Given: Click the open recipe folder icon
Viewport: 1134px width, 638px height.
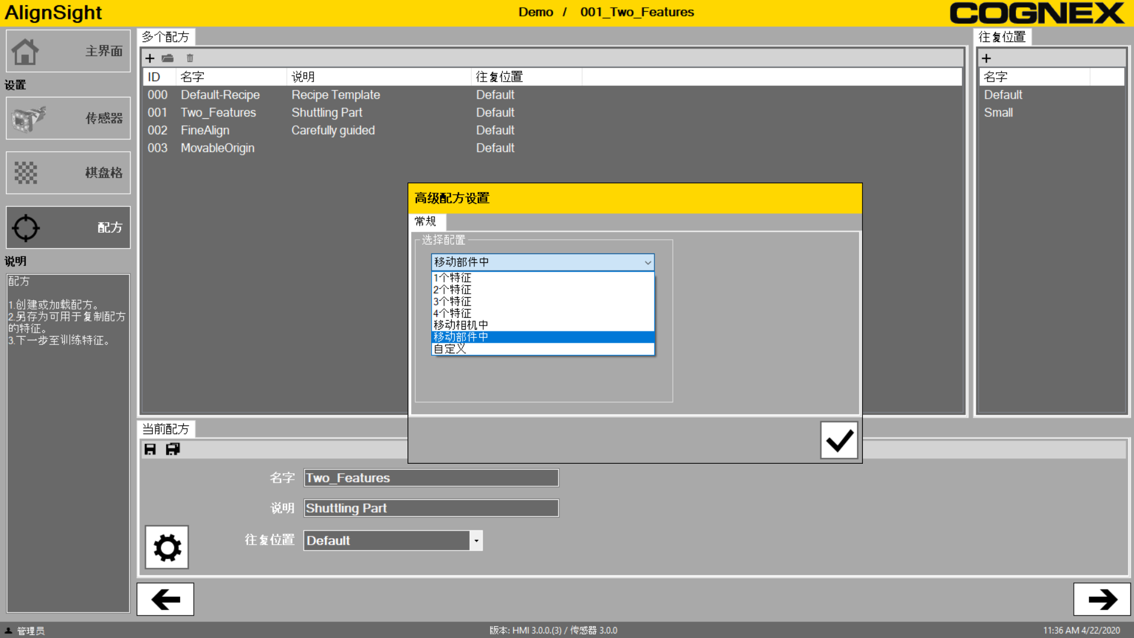Looking at the screenshot, I should tap(168, 58).
